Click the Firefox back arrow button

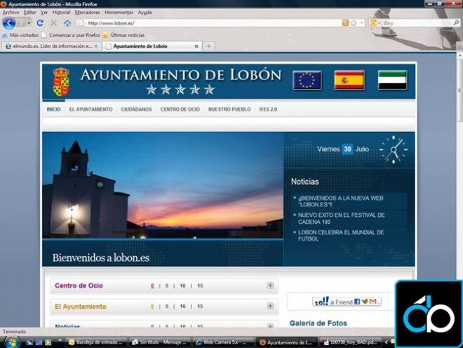coord(8,23)
